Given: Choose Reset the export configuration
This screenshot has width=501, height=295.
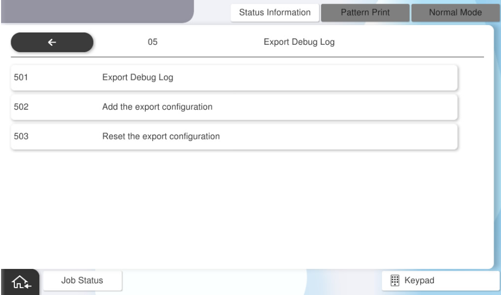Looking at the screenshot, I should pos(160,136).
